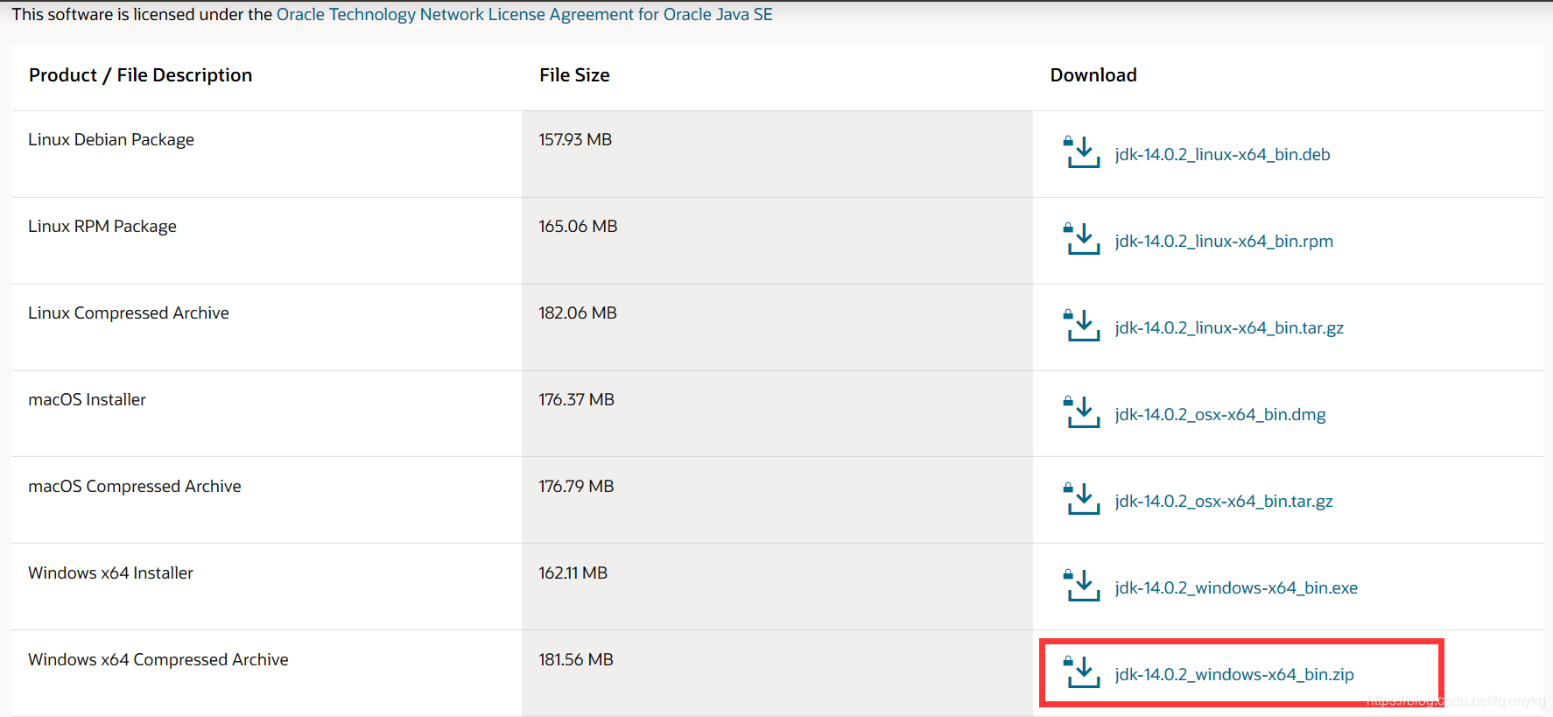Click the 157.93 MB file size

pos(575,139)
